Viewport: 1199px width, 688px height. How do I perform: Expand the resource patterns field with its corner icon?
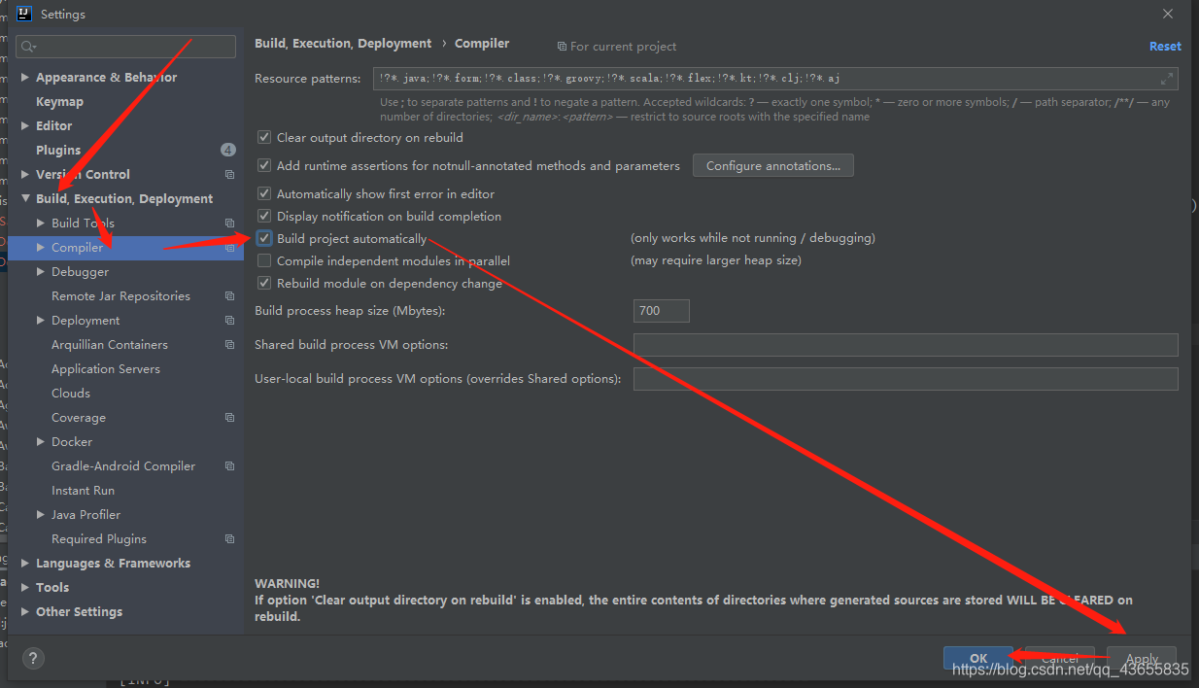tap(1166, 79)
